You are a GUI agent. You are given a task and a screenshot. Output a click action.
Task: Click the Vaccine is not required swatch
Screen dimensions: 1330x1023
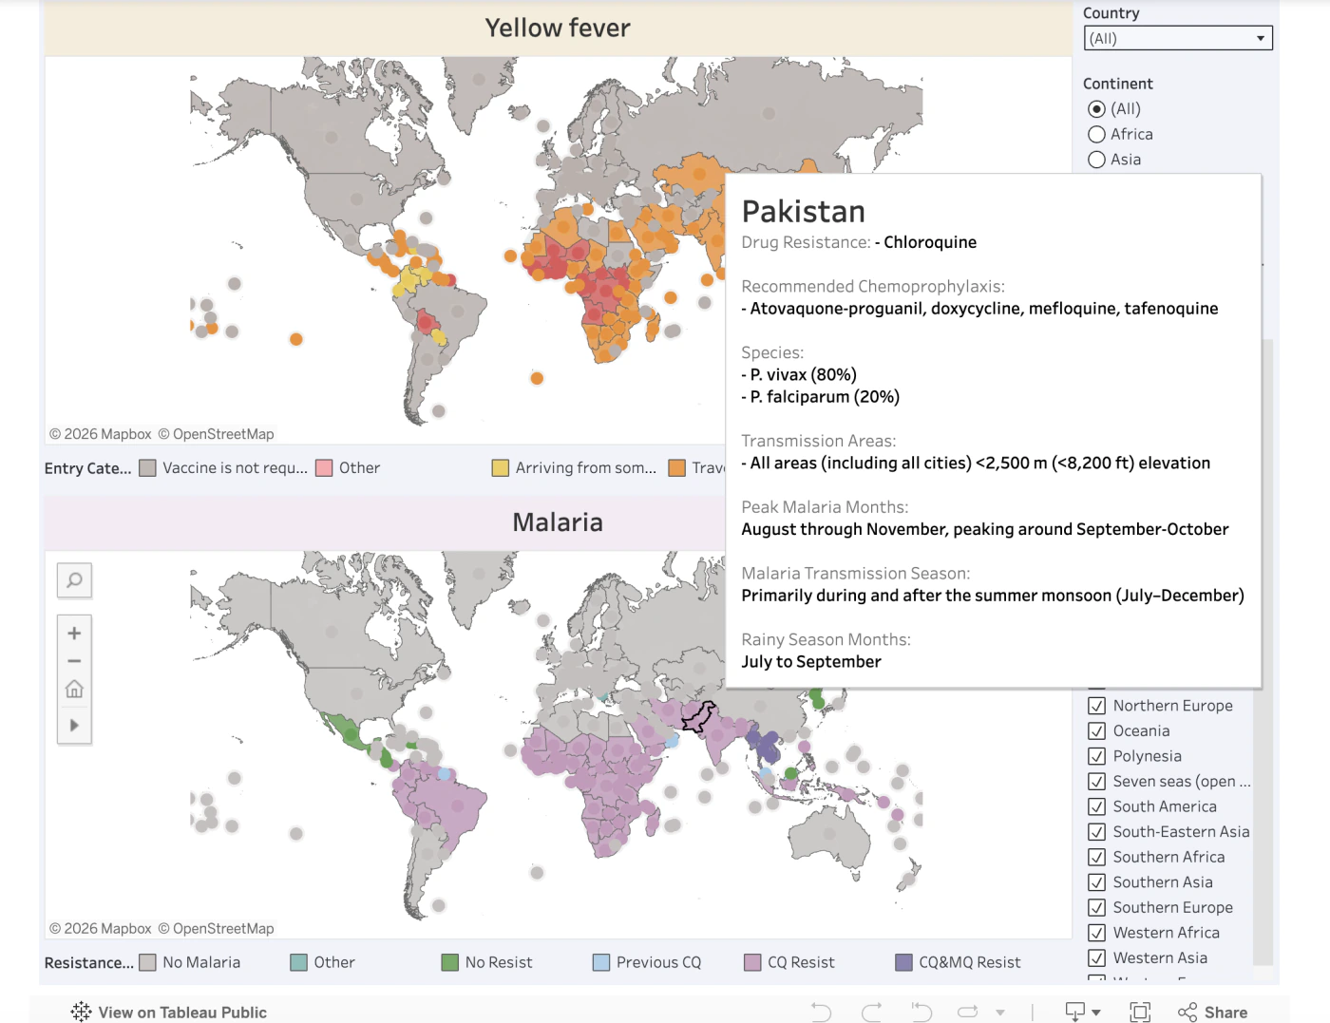[147, 468]
